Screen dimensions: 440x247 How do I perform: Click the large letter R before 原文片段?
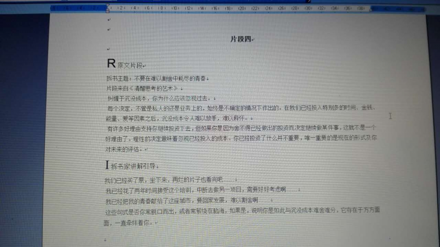[x=111, y=64]
